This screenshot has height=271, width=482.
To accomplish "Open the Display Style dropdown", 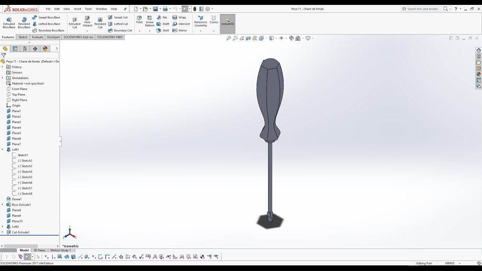I will coord(275,38).
